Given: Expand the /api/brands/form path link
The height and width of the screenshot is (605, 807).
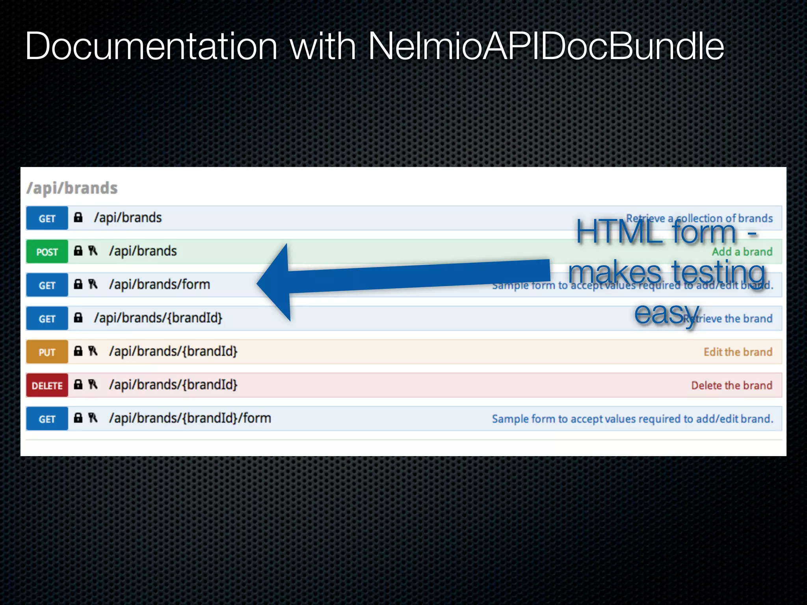Looking at the screenshot, I should point(160,284).
